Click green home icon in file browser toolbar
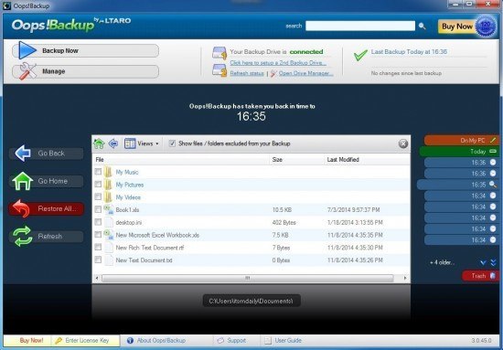 99,143
